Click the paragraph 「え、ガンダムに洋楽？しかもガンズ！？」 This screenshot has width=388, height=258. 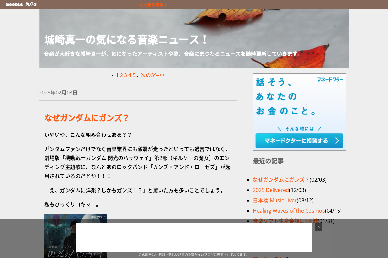[x=135, y=190]
